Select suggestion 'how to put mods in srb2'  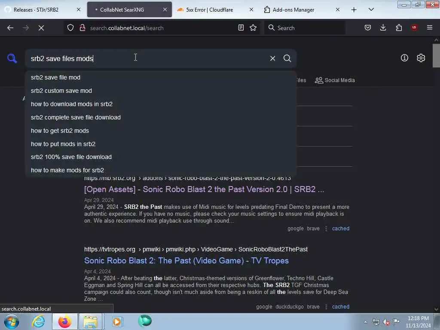tap(161, 144)
